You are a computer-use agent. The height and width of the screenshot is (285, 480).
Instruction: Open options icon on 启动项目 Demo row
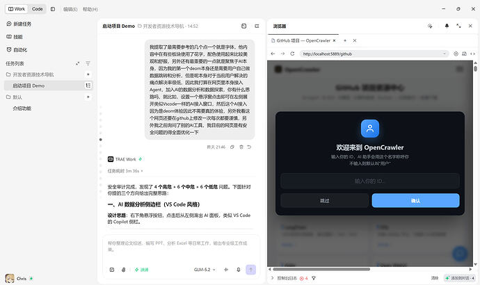click(x=88, y=85)
